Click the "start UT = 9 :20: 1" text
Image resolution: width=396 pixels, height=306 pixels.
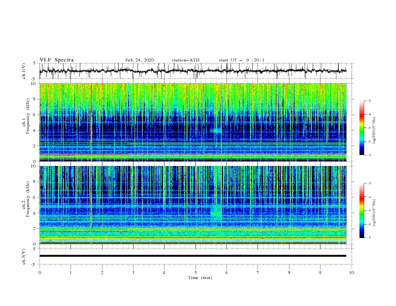click(x=241, y=60)
